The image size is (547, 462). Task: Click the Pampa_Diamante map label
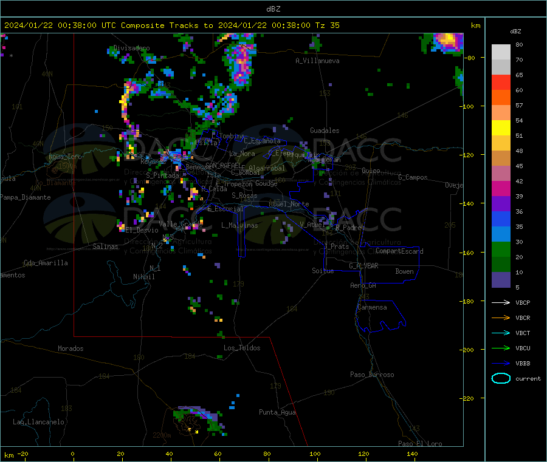[26, 197]
